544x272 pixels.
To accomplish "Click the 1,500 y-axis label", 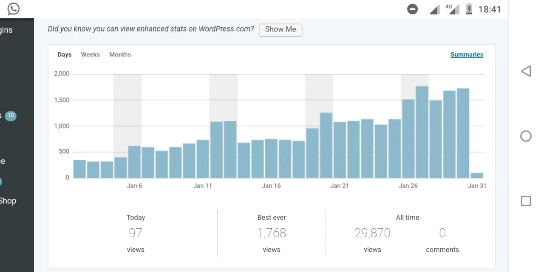I will 62,100.
